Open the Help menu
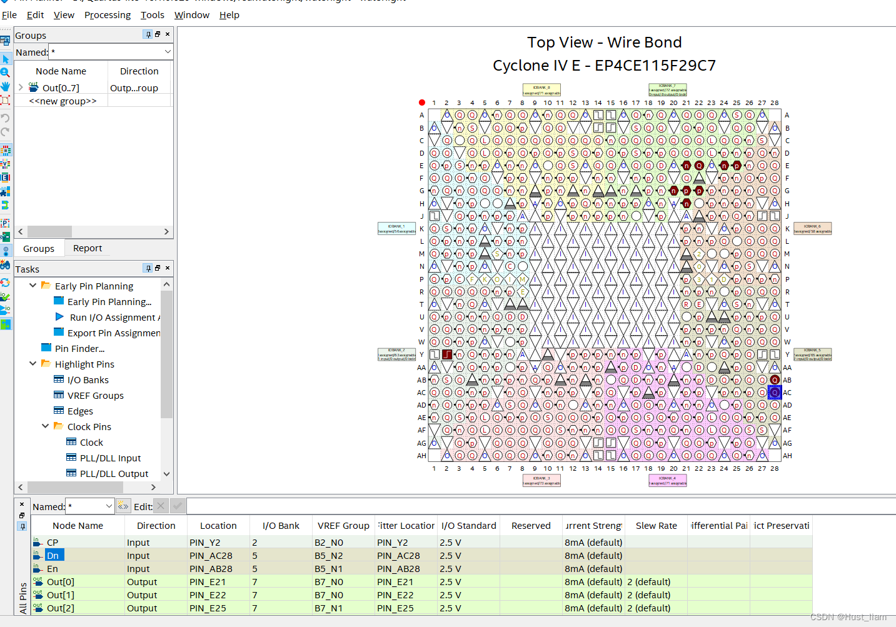This screenshot has height=627, width=896. pos(229,15)
